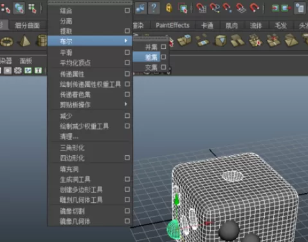Select the polygon torus shelf icon
Screen dimensions: 308x242
coord(7,41)
